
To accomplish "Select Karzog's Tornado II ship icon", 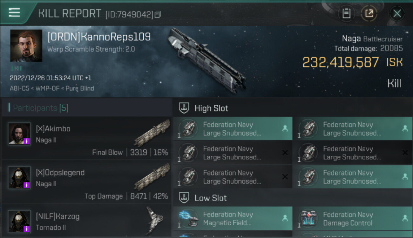I will tap(155, 221).
